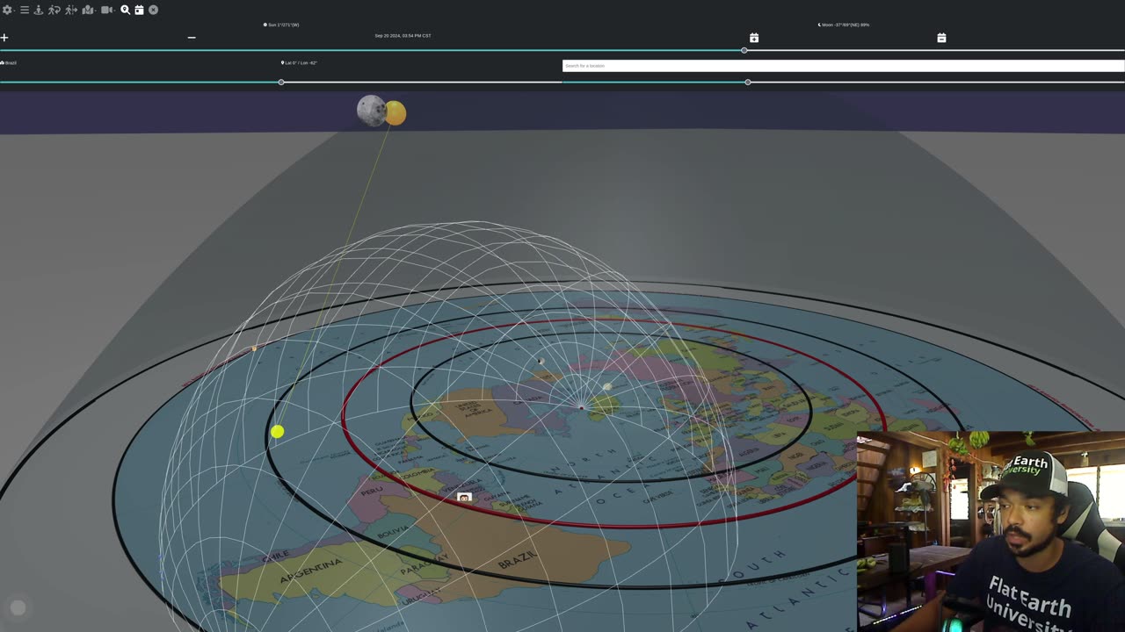Click the presenter webcam overlay
This screenshot has height=632, width=1125.
991,531
